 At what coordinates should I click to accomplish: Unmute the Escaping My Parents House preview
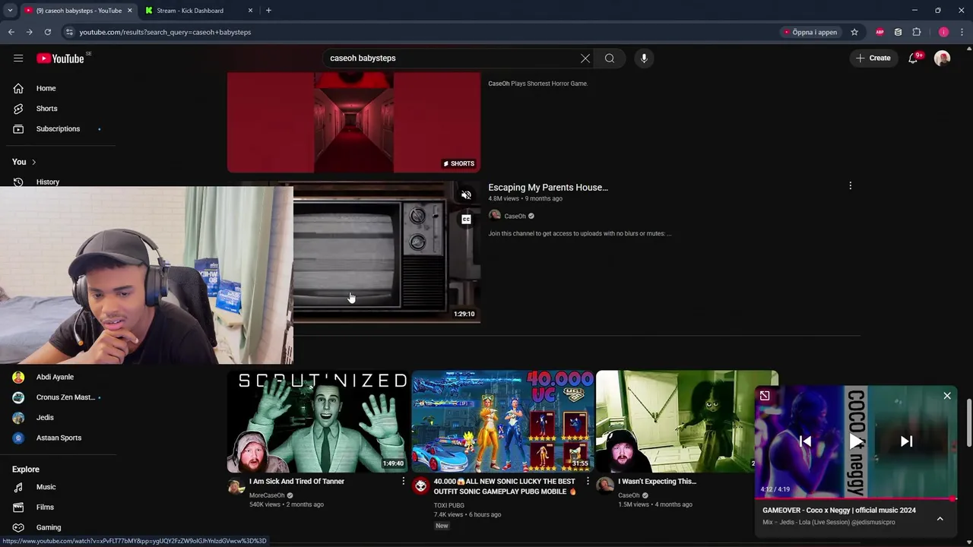pos(466,195)
